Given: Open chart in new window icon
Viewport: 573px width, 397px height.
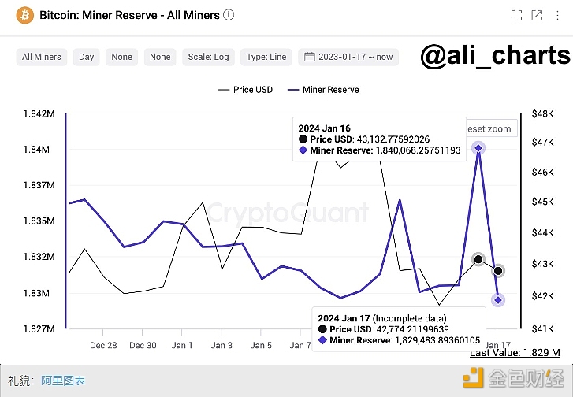Looking at the screenshot, I should point(537,15).
